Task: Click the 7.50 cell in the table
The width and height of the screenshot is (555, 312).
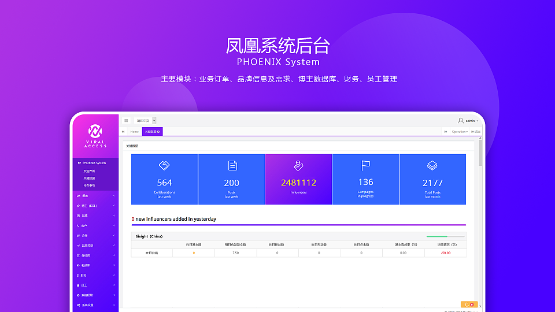Action: click(236, 253)
